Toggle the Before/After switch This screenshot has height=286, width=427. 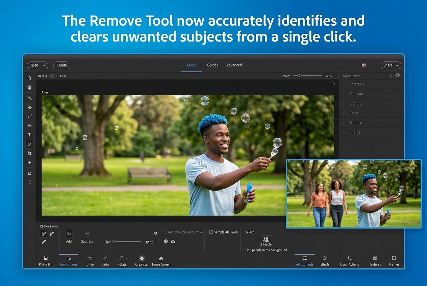click(53, 76)
